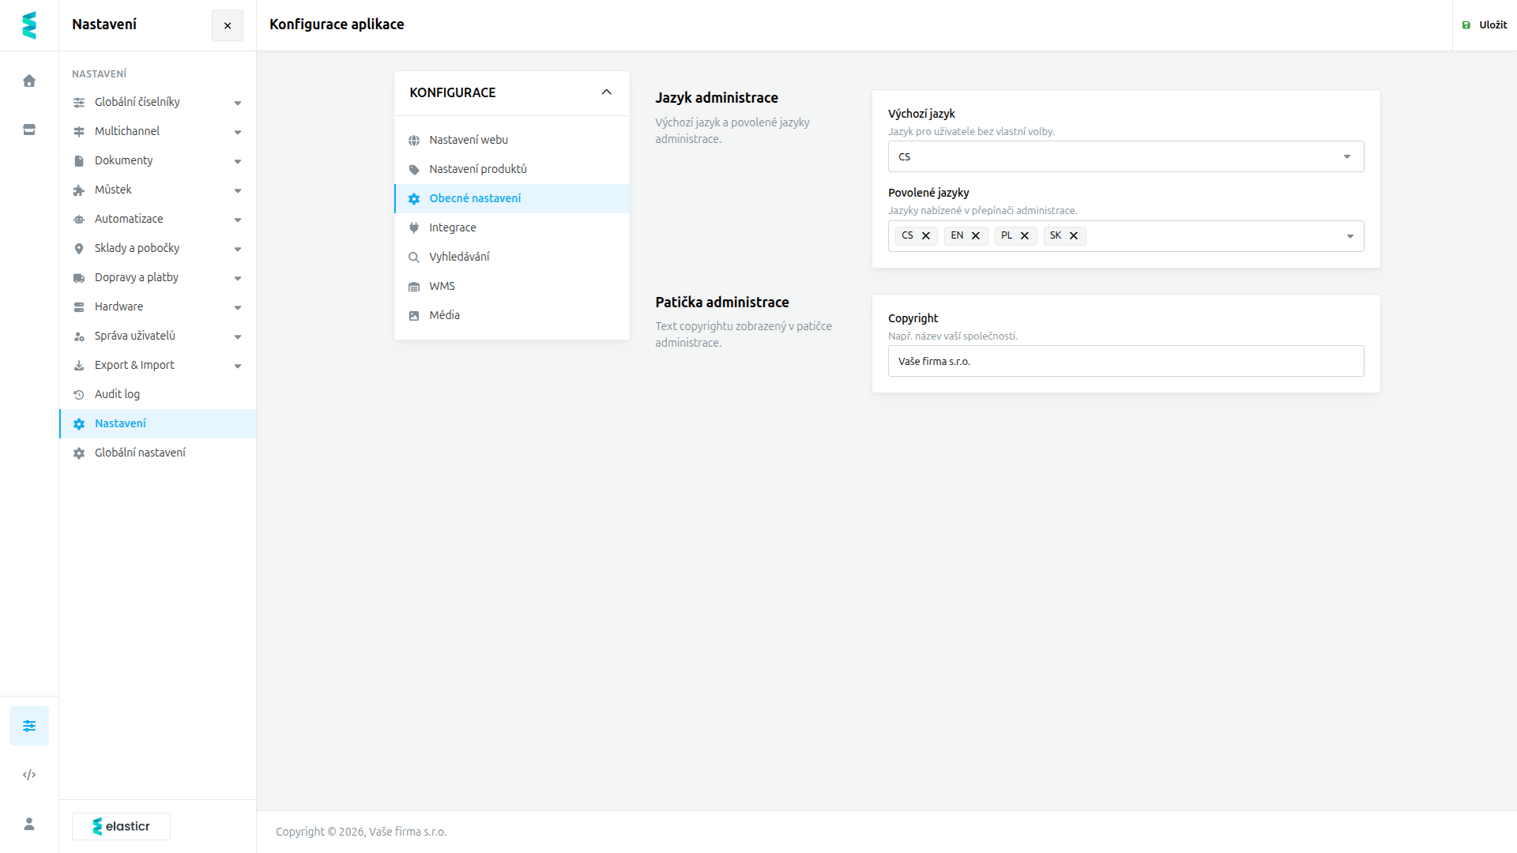The height and width of the screenshot is (853, 1517).
Task: Remove the PL language tag
Action: [1025, 235]
